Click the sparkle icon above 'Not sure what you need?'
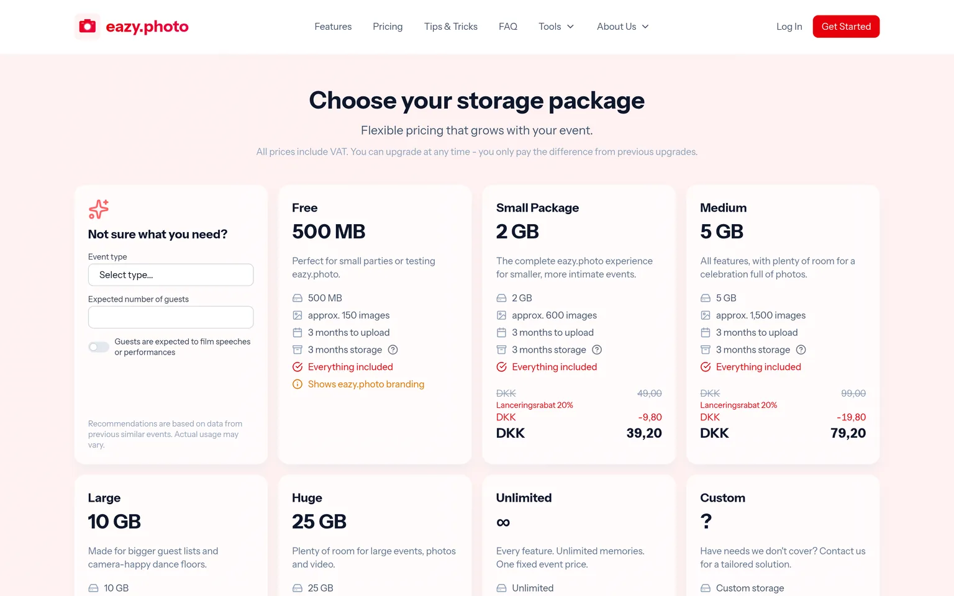Screen dimensions: 954x596 [99, 209]
